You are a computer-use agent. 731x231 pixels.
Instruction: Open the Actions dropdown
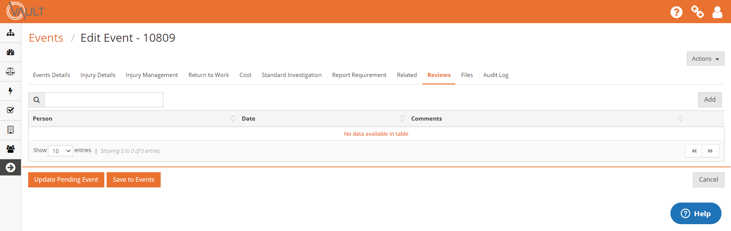[x=705, y=59]
